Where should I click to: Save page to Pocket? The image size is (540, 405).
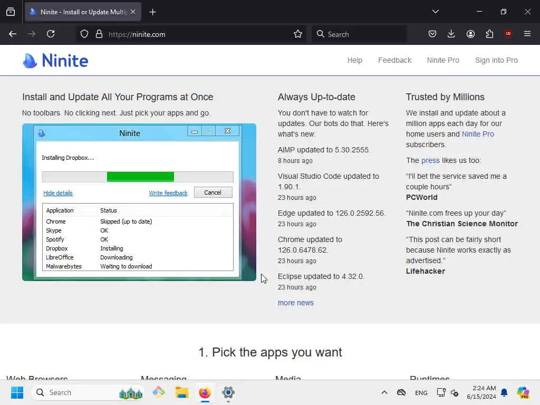pyautogui.click(x=432, y=34)
